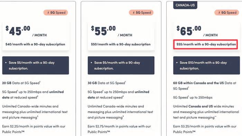Click Earn $3.25/month in points value text
Viewport: 242px width, 136px height.
[x=205, y=129]
